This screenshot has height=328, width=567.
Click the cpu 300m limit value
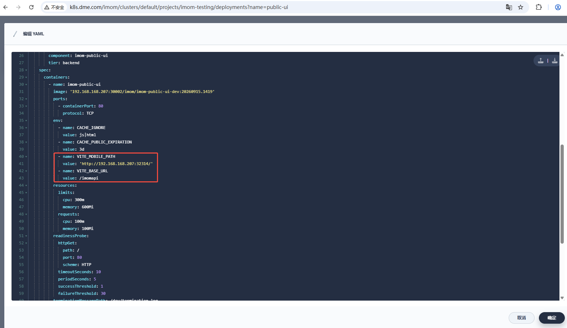click(80, 200)
